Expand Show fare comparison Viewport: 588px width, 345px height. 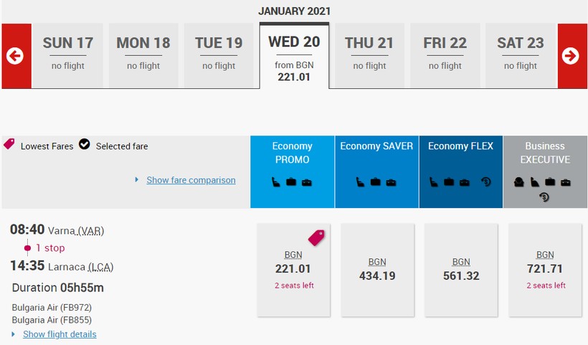pos(191,180)
